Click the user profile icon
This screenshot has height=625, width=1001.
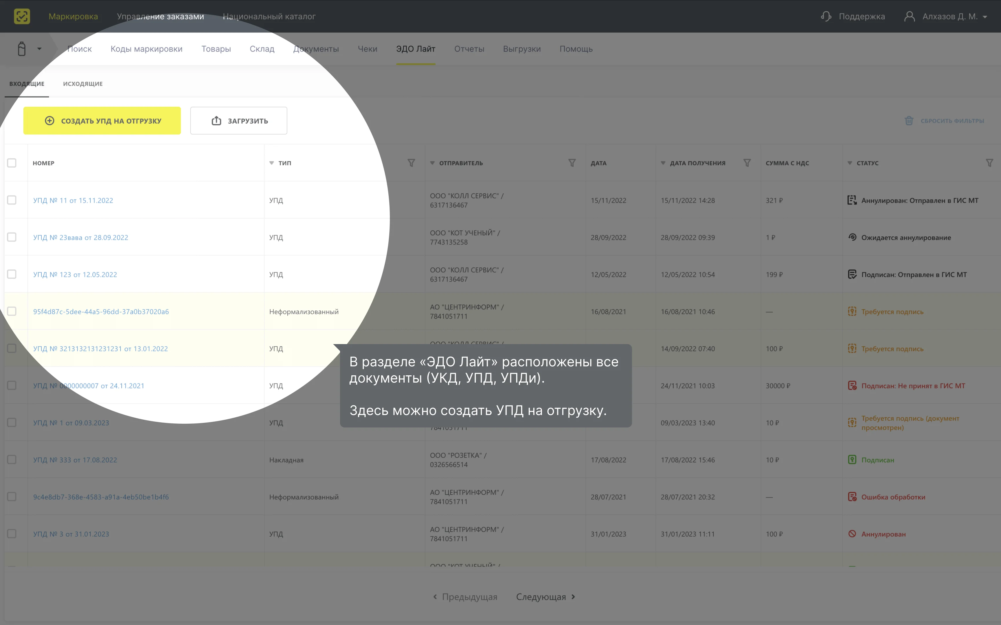pyautogui.click(x=909, y=16)
